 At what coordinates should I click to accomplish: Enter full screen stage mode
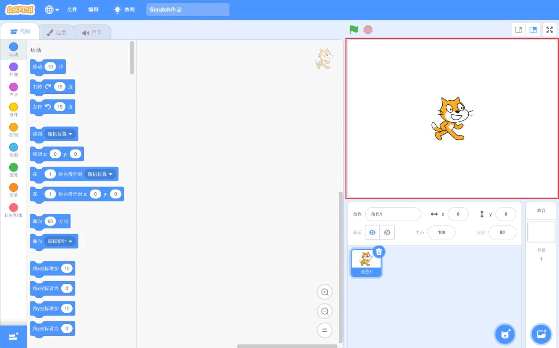click(x=549, y=30)
